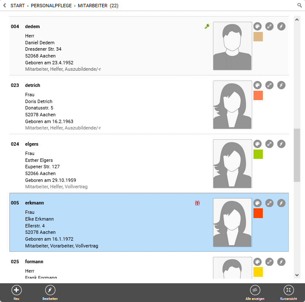The height and width of the screenshot is (302, 305).
Task: Select employee name erkmann
Action: [x=35, y=203]
